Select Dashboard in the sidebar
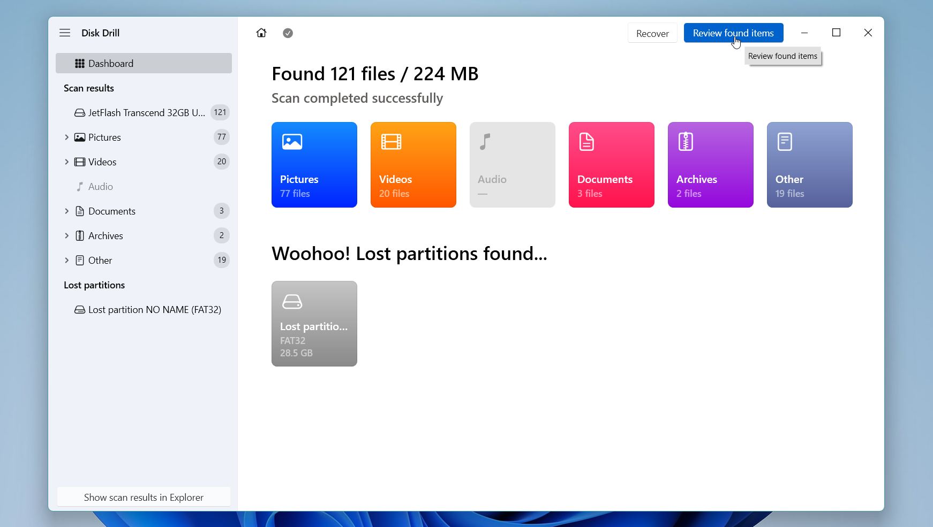 coord(144,63)
